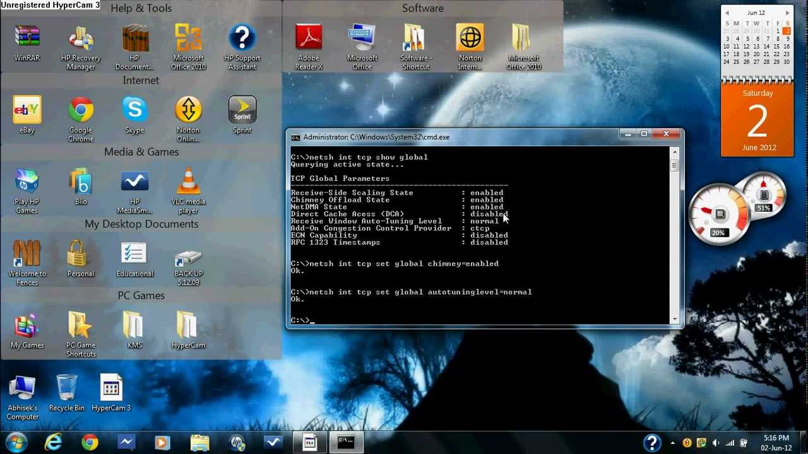Click the memory meter gadget showing 51%

pyautogui.click(x=763, y=195)
